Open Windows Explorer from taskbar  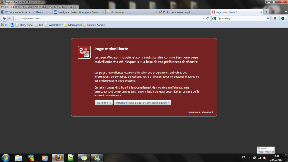pyautogui.click(x=19, y=158)
